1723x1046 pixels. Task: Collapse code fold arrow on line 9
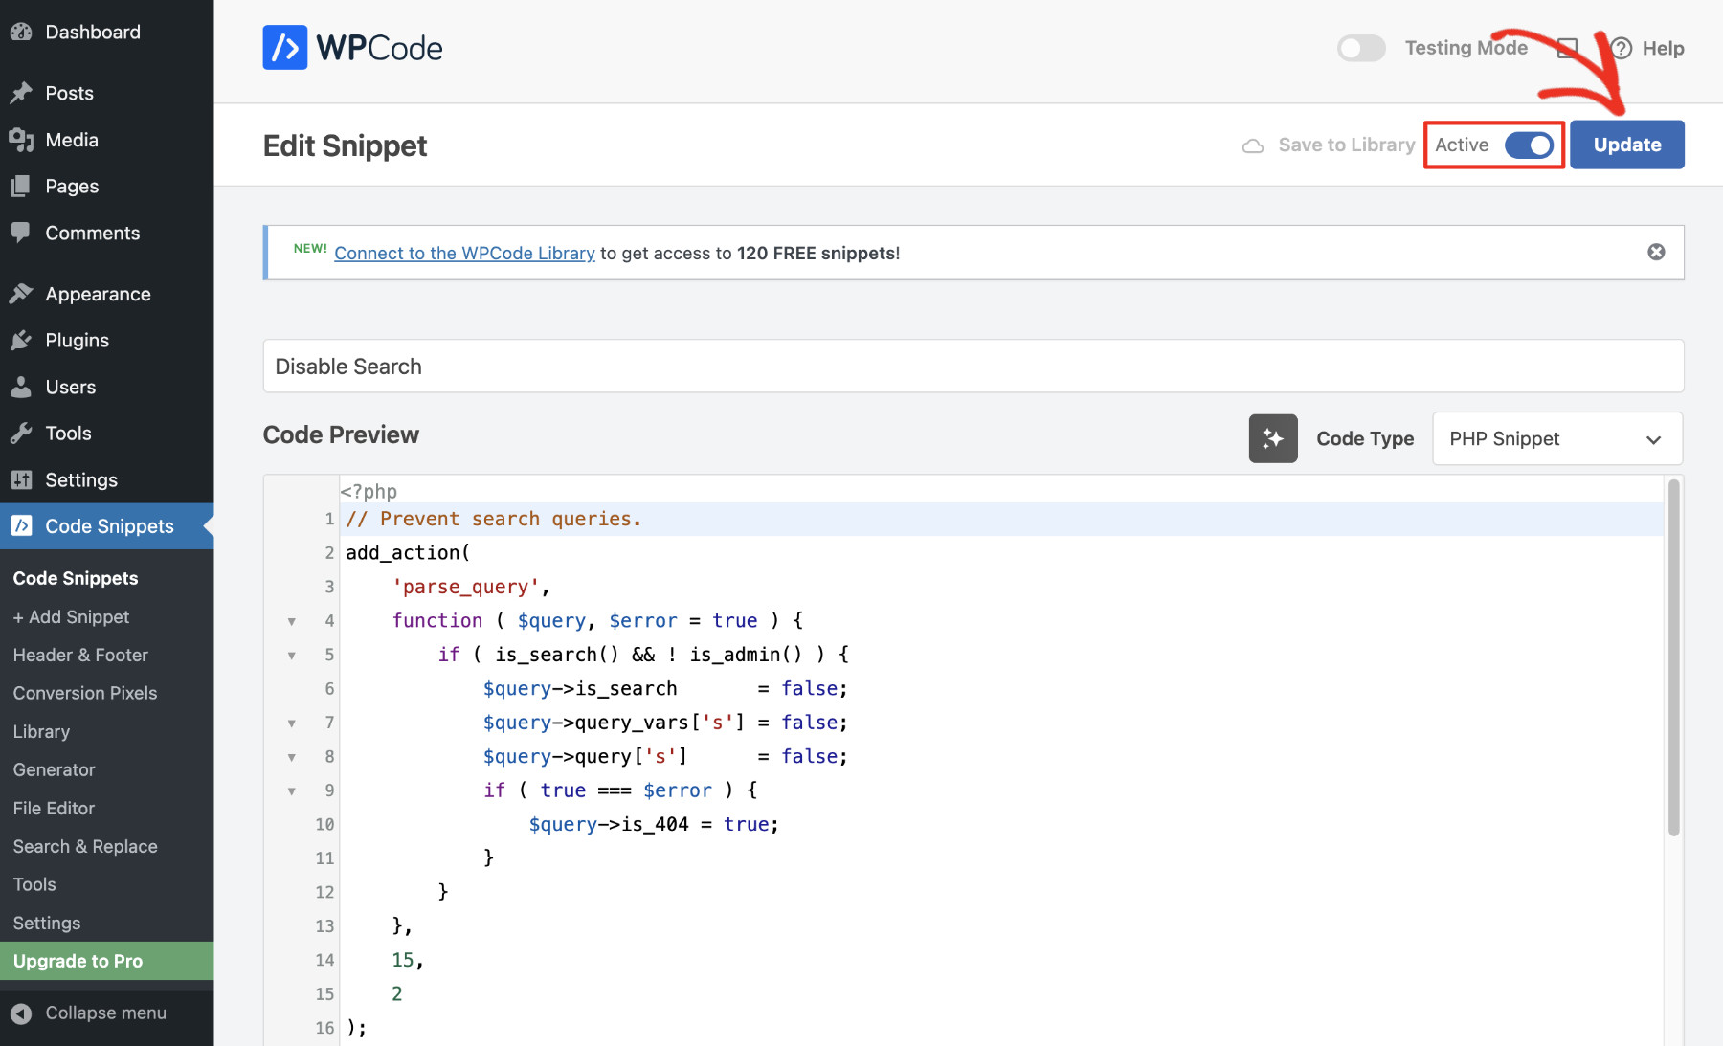pos(292,790)
